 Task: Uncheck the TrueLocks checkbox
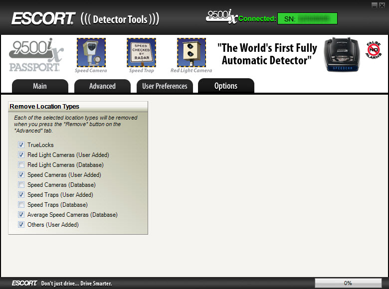(x=21, y=145)
